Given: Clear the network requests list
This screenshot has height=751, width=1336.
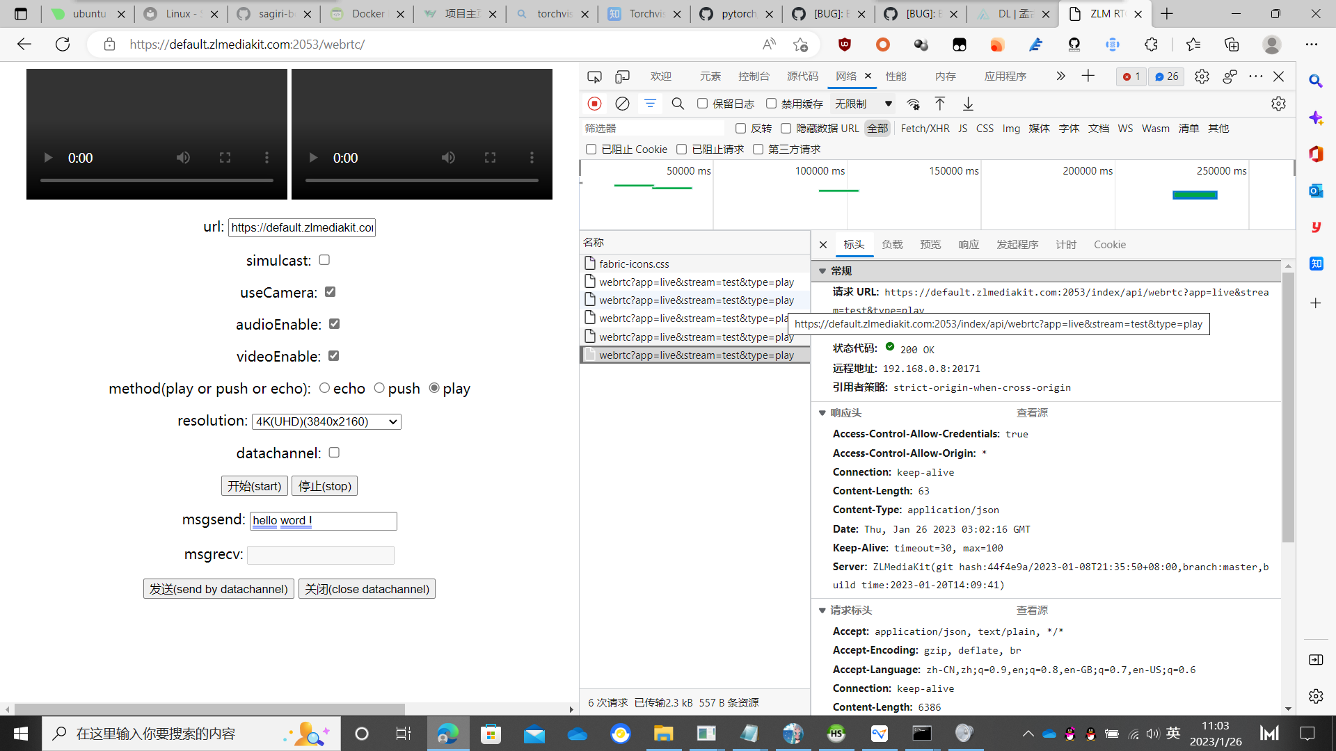Looking at the screenshot, I should pos(622,103).
